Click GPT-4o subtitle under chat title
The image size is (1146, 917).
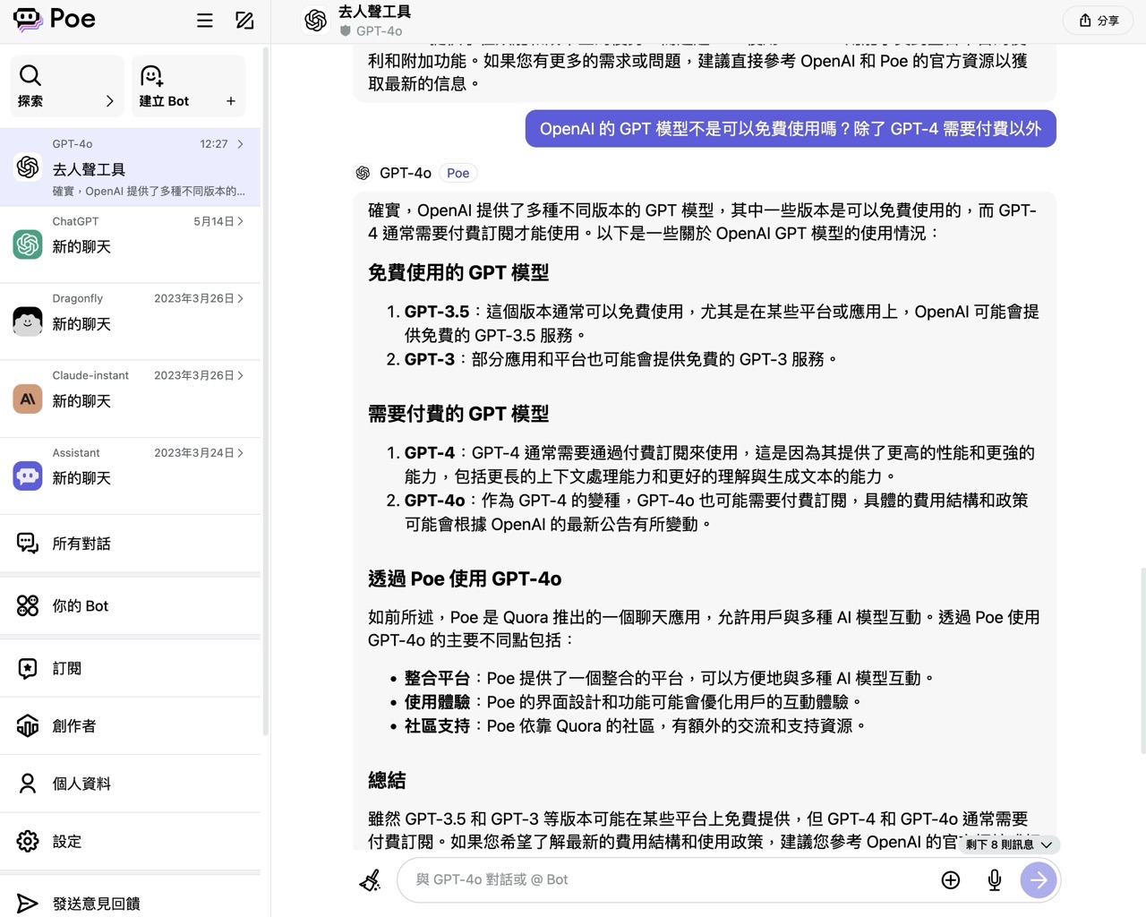(x=379, y=31)
